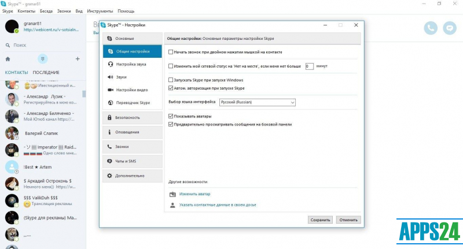The width and height of the screenshot is (463, 249).
Task: Uncheck Показывать аватары checkbox
Action: [x=170, y=116]
